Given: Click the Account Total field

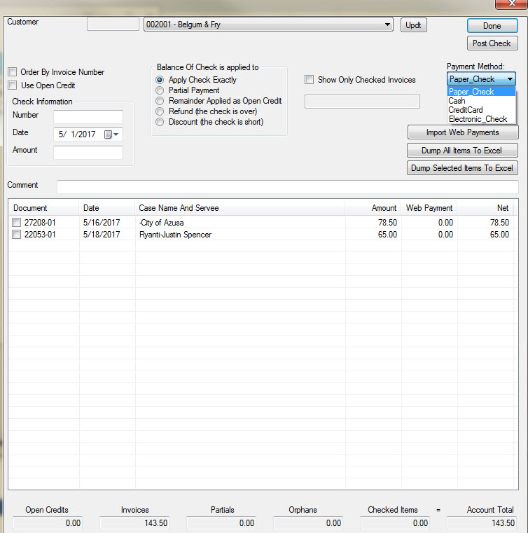Looking at the screenshot, I should click(482, 522).
